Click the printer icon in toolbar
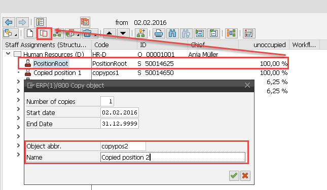The width and height of the screenshot is (327, 190). 159,33
